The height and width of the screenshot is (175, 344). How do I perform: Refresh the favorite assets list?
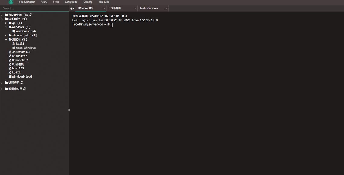point(30,14)
